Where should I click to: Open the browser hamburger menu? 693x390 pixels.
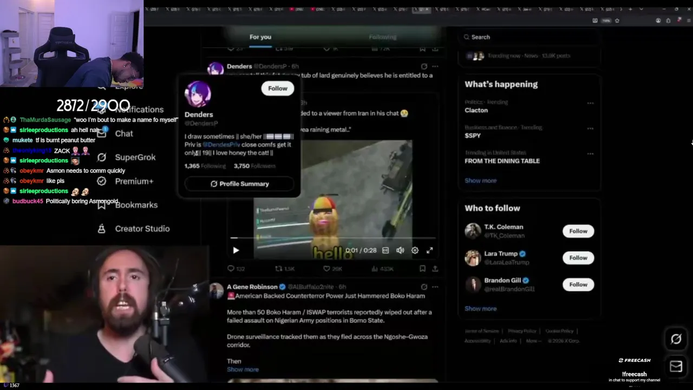(689, 21)
